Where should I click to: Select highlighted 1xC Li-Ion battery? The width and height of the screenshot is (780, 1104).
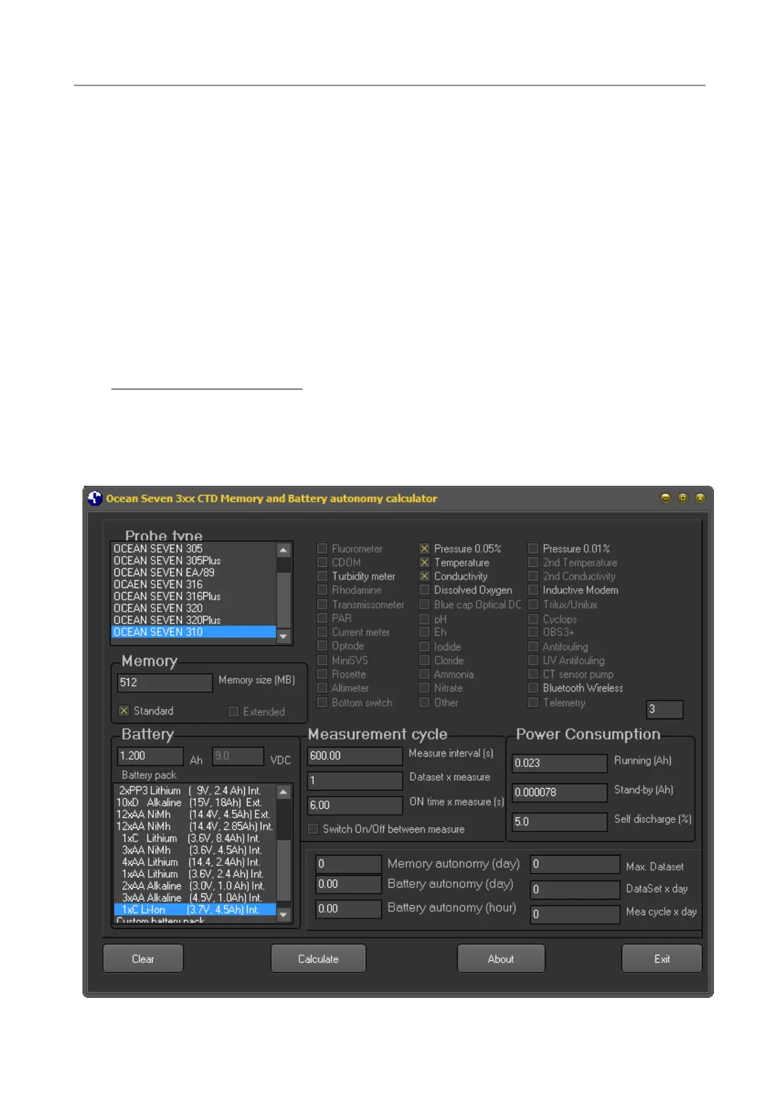[195, 910]
